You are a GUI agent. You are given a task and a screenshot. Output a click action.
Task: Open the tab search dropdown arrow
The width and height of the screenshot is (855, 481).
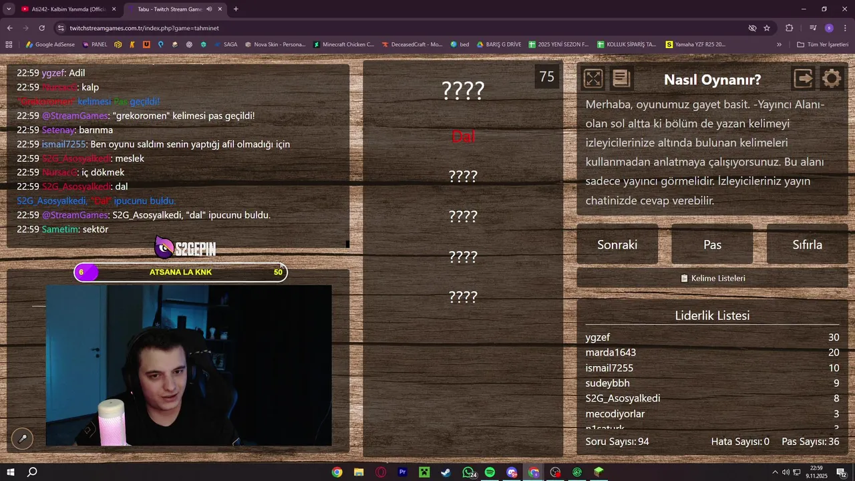(x=9, y=9)
